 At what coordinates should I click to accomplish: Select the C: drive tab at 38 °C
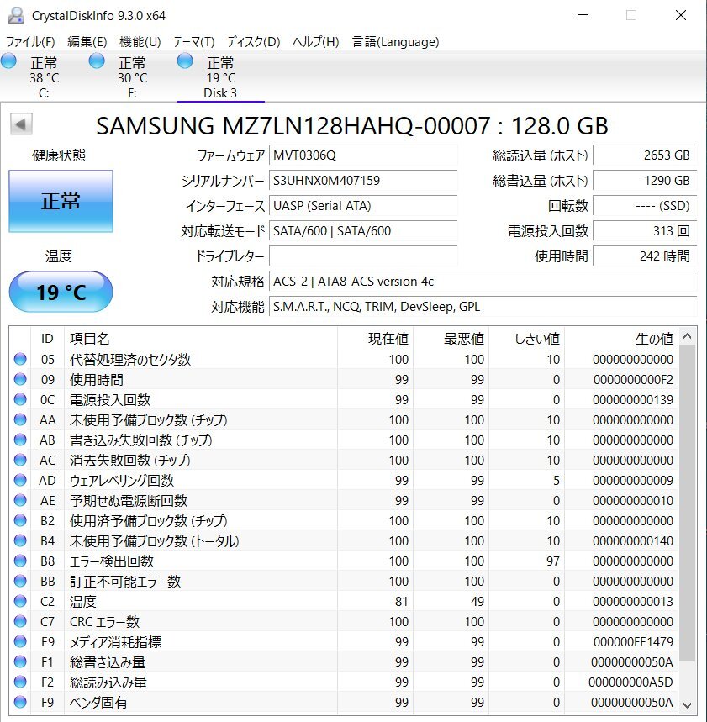click(x=44, y=76)
